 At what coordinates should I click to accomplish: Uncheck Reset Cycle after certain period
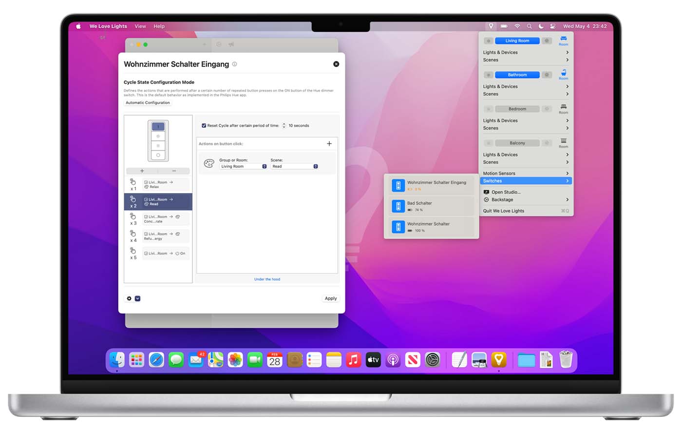204,126
